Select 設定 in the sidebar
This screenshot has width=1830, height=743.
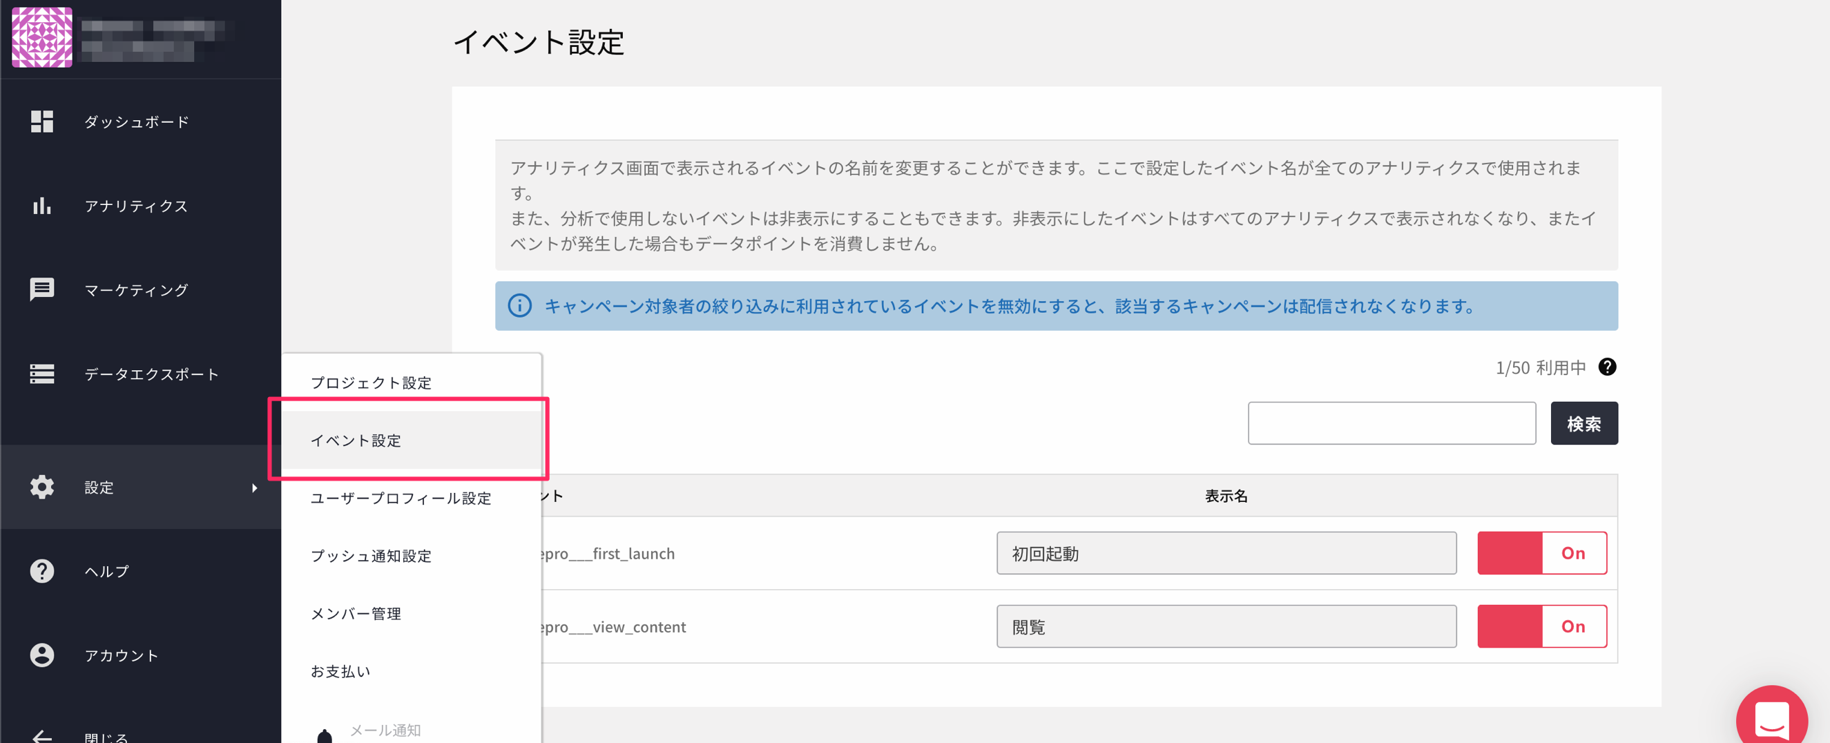[141, 487]
